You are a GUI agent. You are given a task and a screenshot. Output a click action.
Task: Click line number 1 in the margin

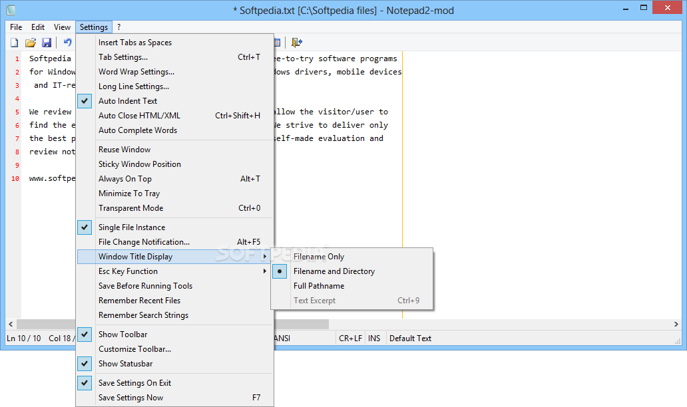pyautogui.click(x=17, y=59)
